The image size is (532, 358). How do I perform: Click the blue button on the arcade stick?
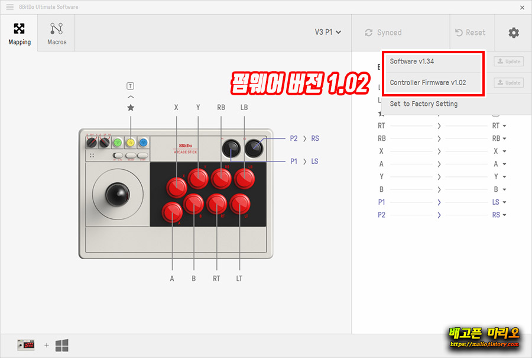pos(144,143)
